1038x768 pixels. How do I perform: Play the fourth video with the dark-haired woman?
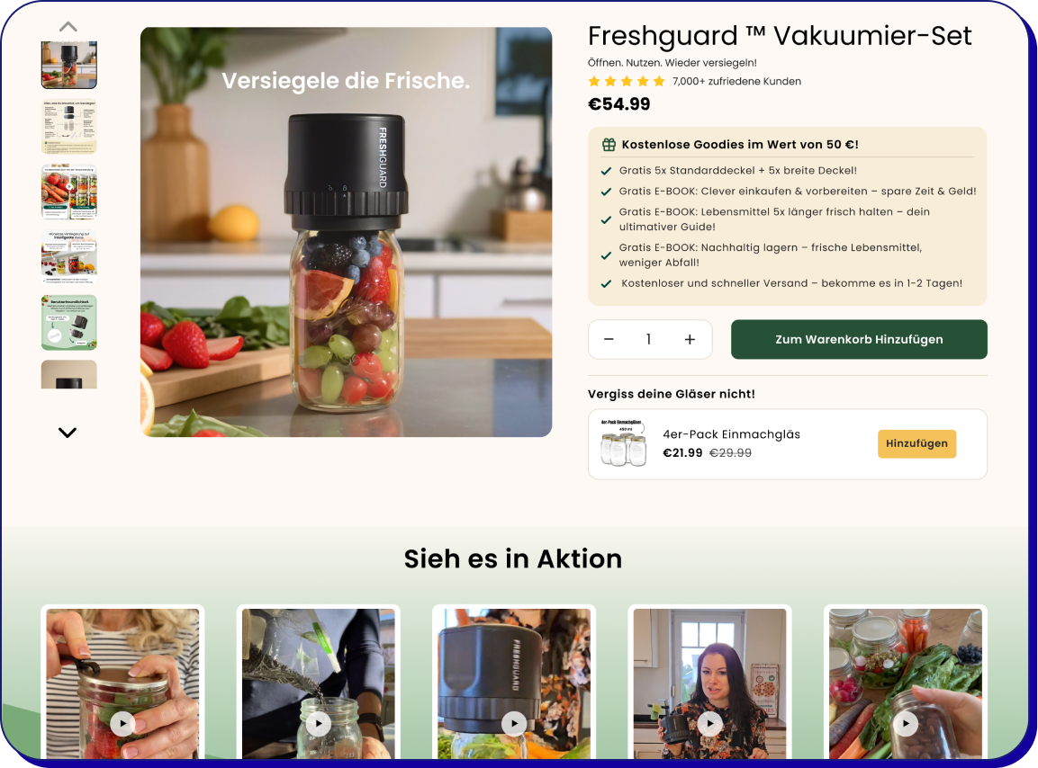click(x=710, y=723)
